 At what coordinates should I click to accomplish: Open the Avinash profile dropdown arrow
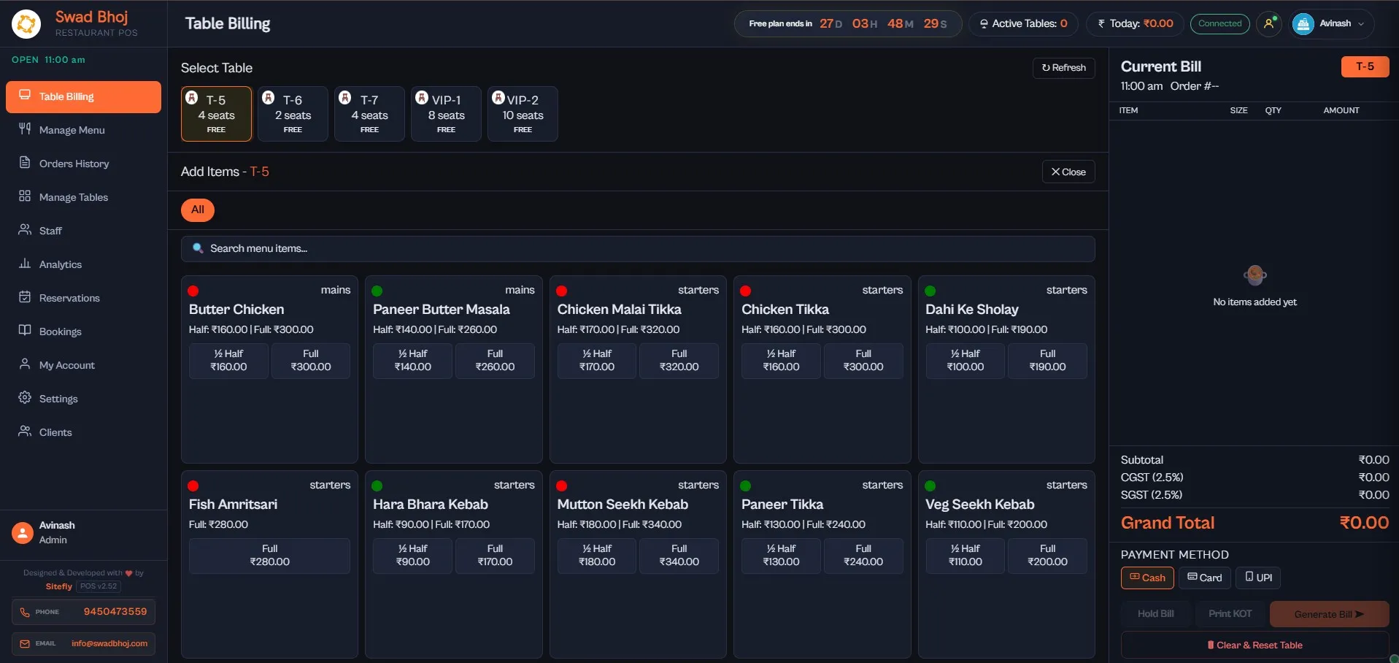1361,24
